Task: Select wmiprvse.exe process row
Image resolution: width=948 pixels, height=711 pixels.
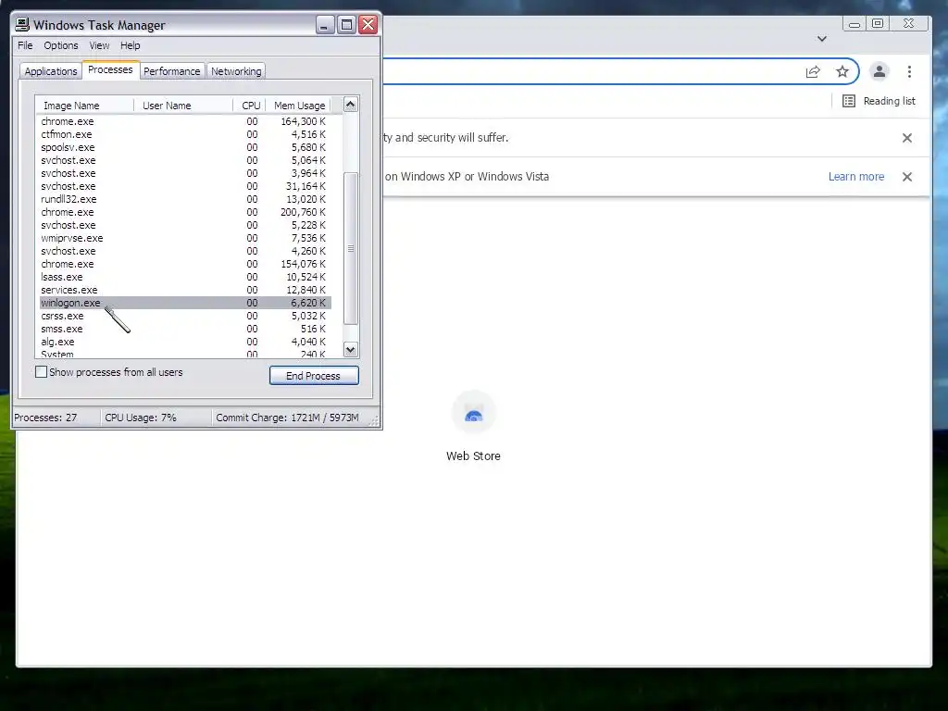Action: 184,238
